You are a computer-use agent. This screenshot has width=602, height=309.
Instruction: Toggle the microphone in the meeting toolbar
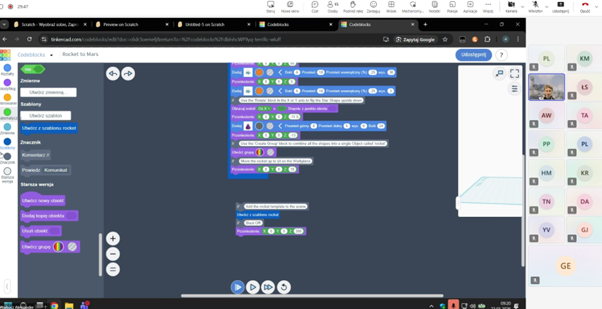(535, 5)
